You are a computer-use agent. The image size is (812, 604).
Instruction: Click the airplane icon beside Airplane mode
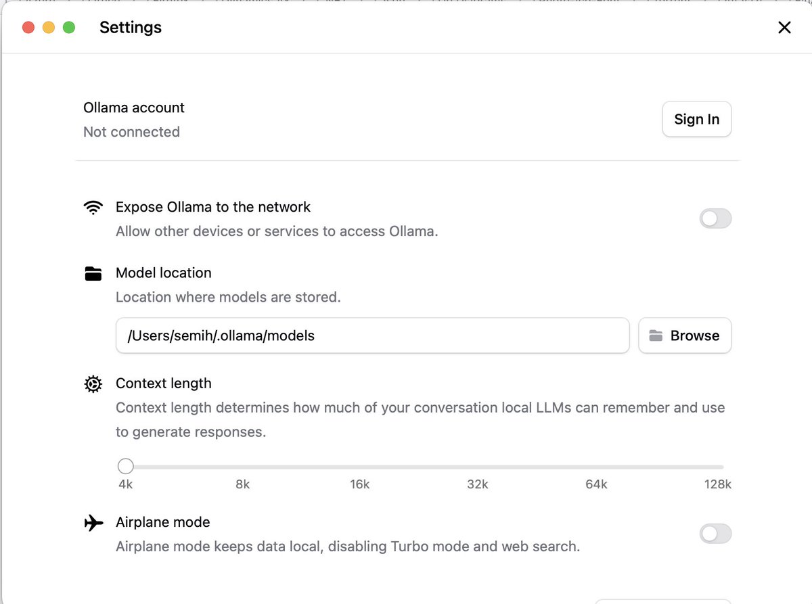click(93, 522)
